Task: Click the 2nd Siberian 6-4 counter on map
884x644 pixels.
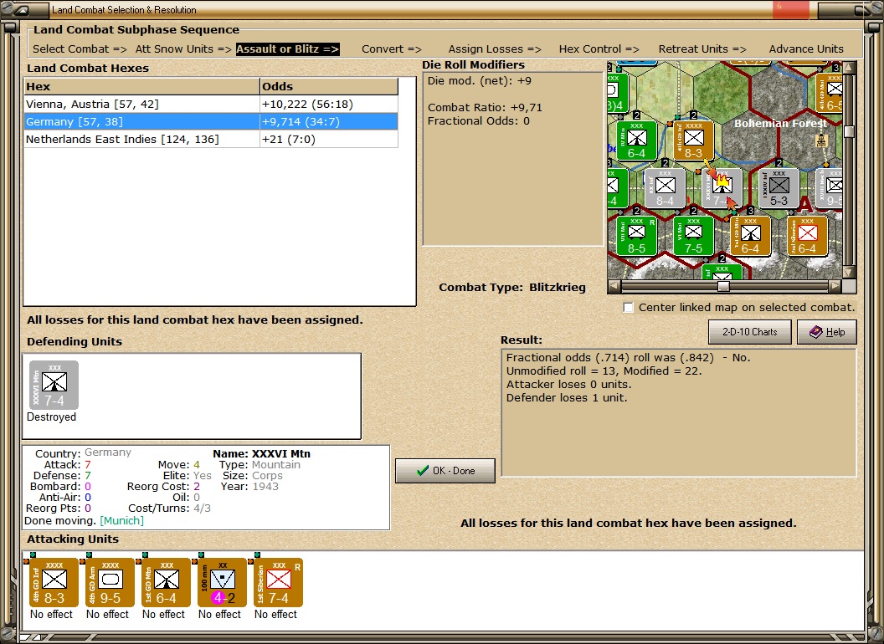Action: [x=807, y=236]
